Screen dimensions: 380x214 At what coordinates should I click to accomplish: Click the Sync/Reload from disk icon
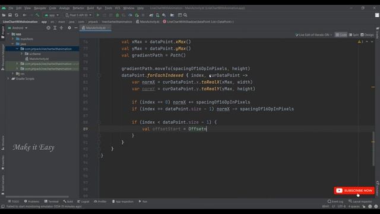(17, 15)
